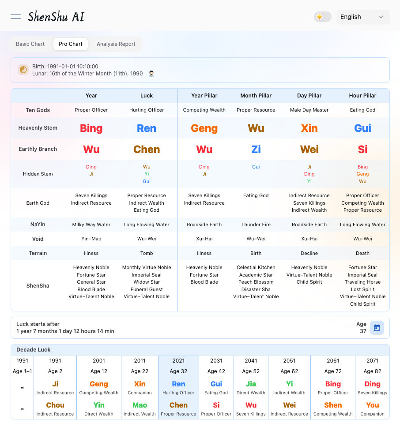This screenshot has width=400, height=423.
Task: Click the yin-yang birth info icon
Action: point(23,70)
